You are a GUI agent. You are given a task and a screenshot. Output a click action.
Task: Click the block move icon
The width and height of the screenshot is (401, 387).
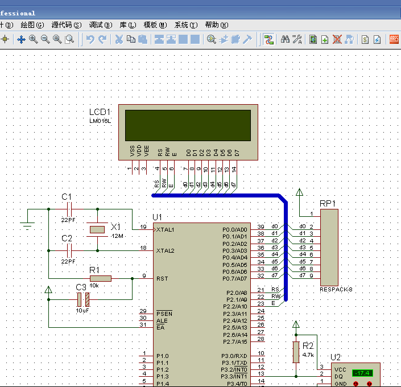171,39
